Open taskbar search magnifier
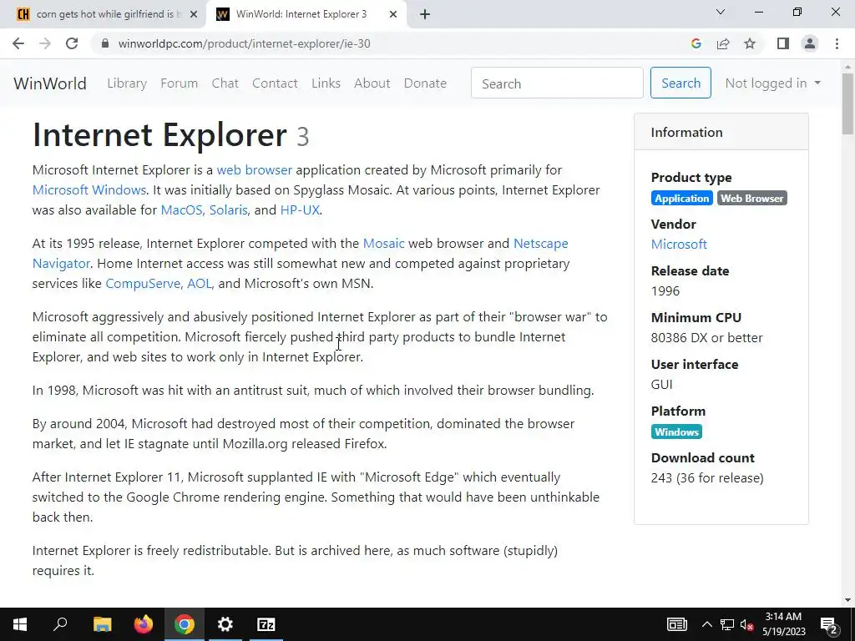This screenshot has height=641, width=855. click(60, 624)
